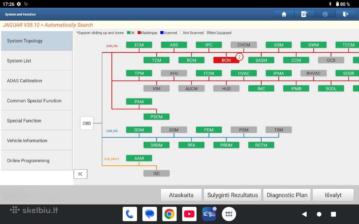Launch Chrome from the dock
Image resolution: width=359 pixels, height=224 pixels.
tap(169, 214)
